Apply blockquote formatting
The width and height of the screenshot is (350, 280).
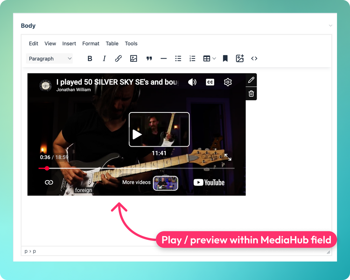tap(149, 59)
